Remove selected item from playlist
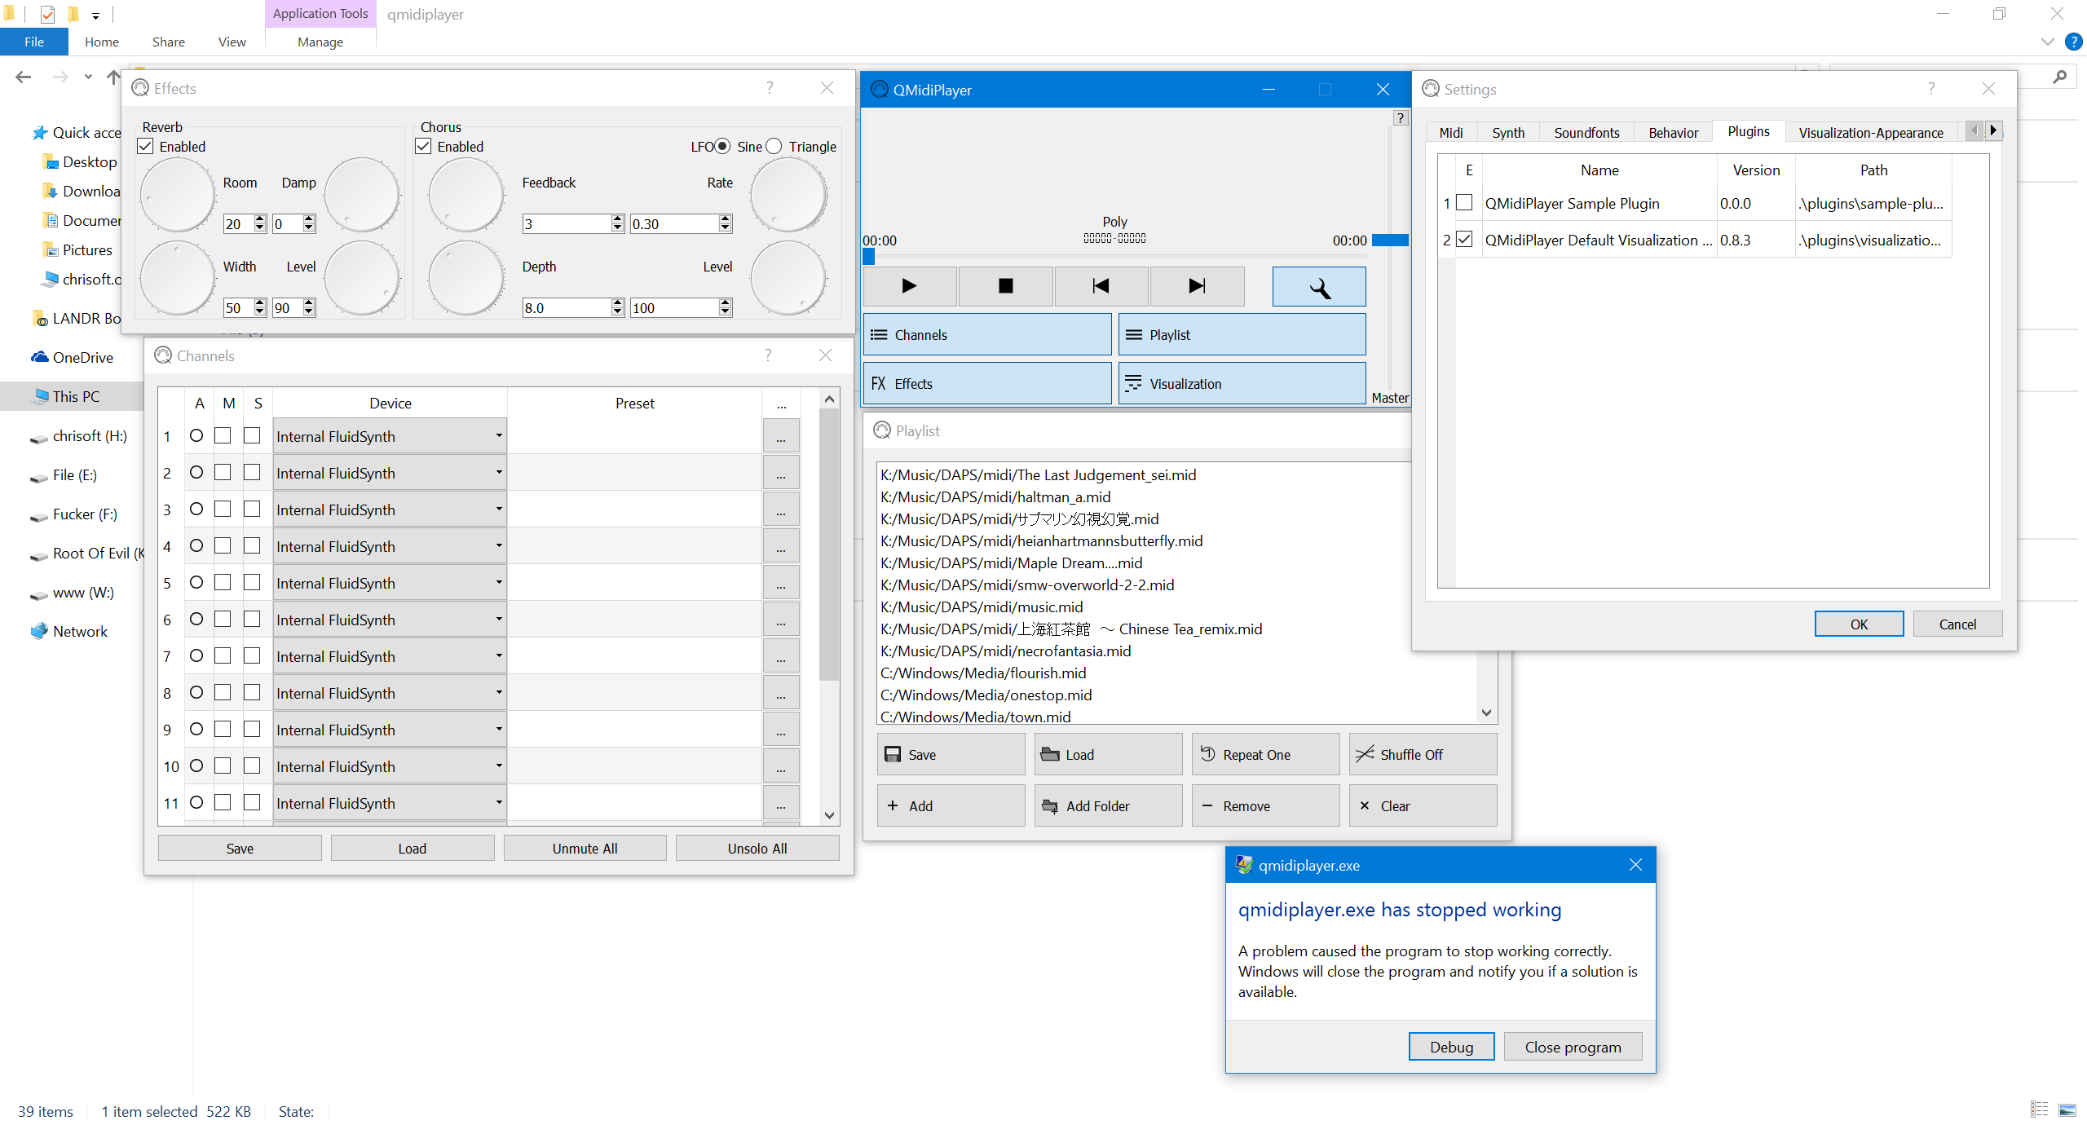Viewport: 2087px width, 1125px height. pos(1265,806)
